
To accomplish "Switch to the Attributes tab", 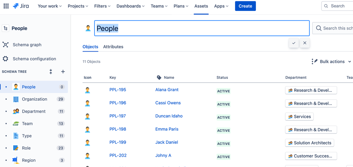I will (x=113, y=47).
